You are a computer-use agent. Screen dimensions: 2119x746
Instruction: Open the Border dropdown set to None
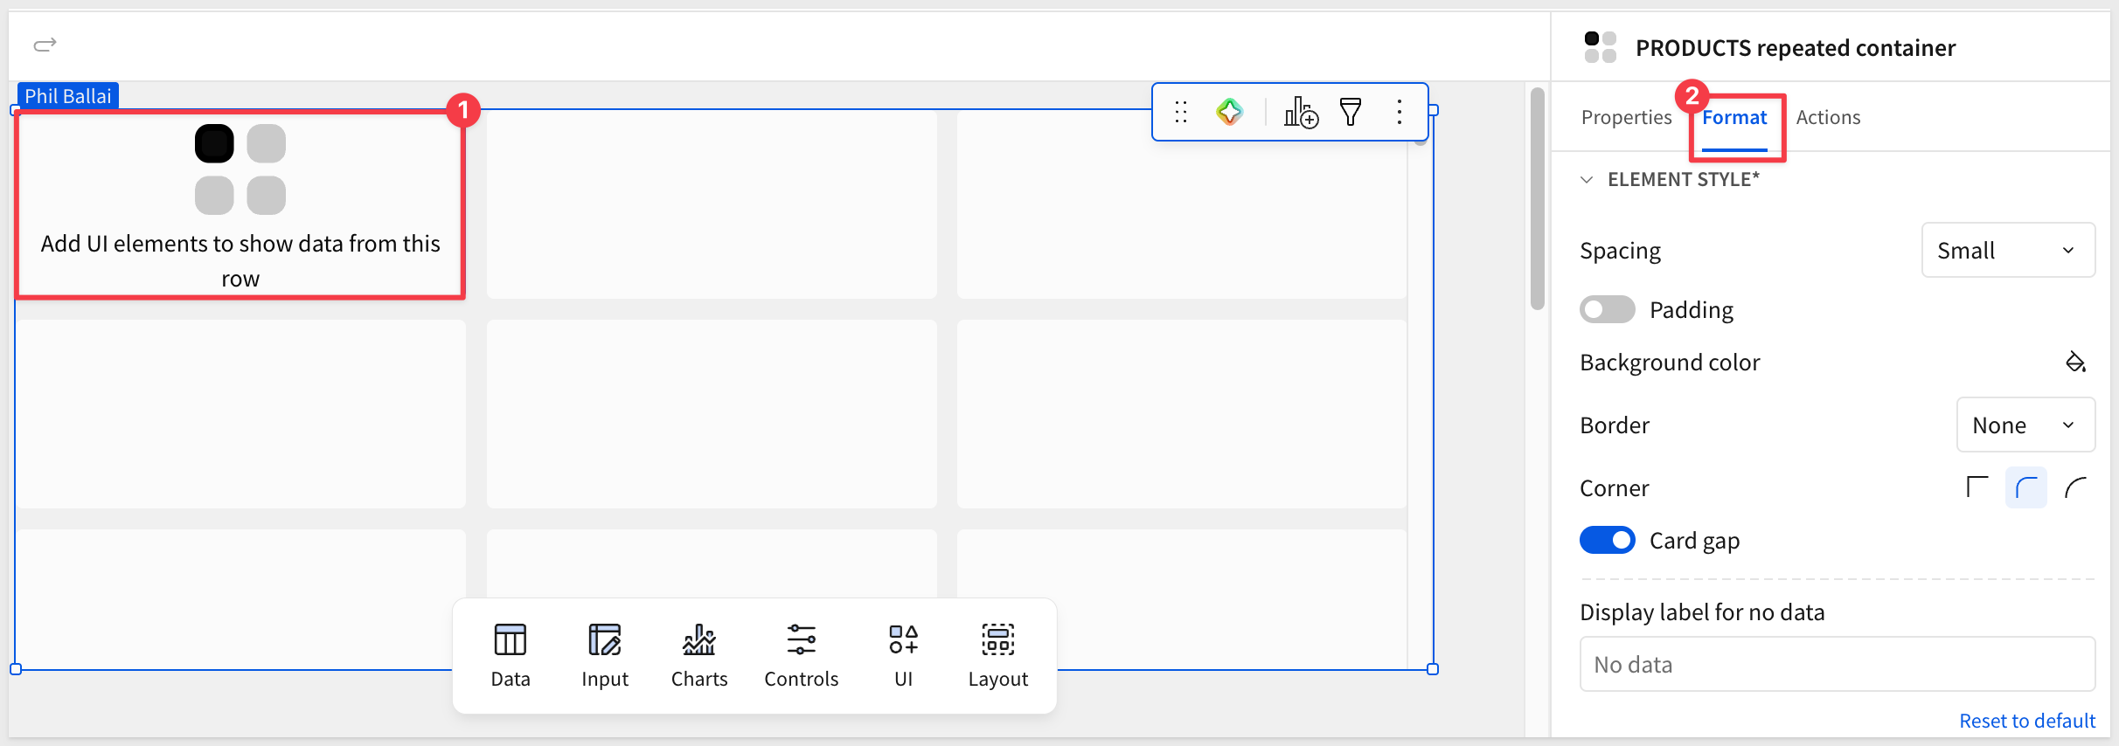[2025, 425]
